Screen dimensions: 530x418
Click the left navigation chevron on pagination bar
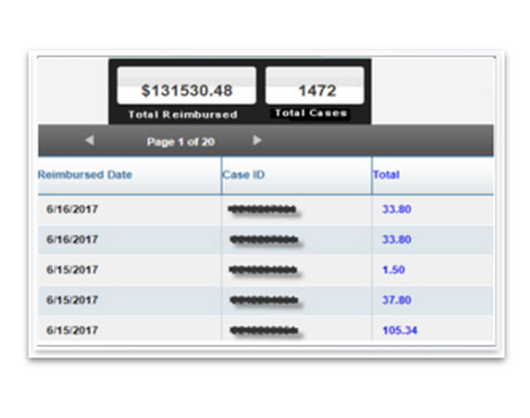tap(89, 140)
